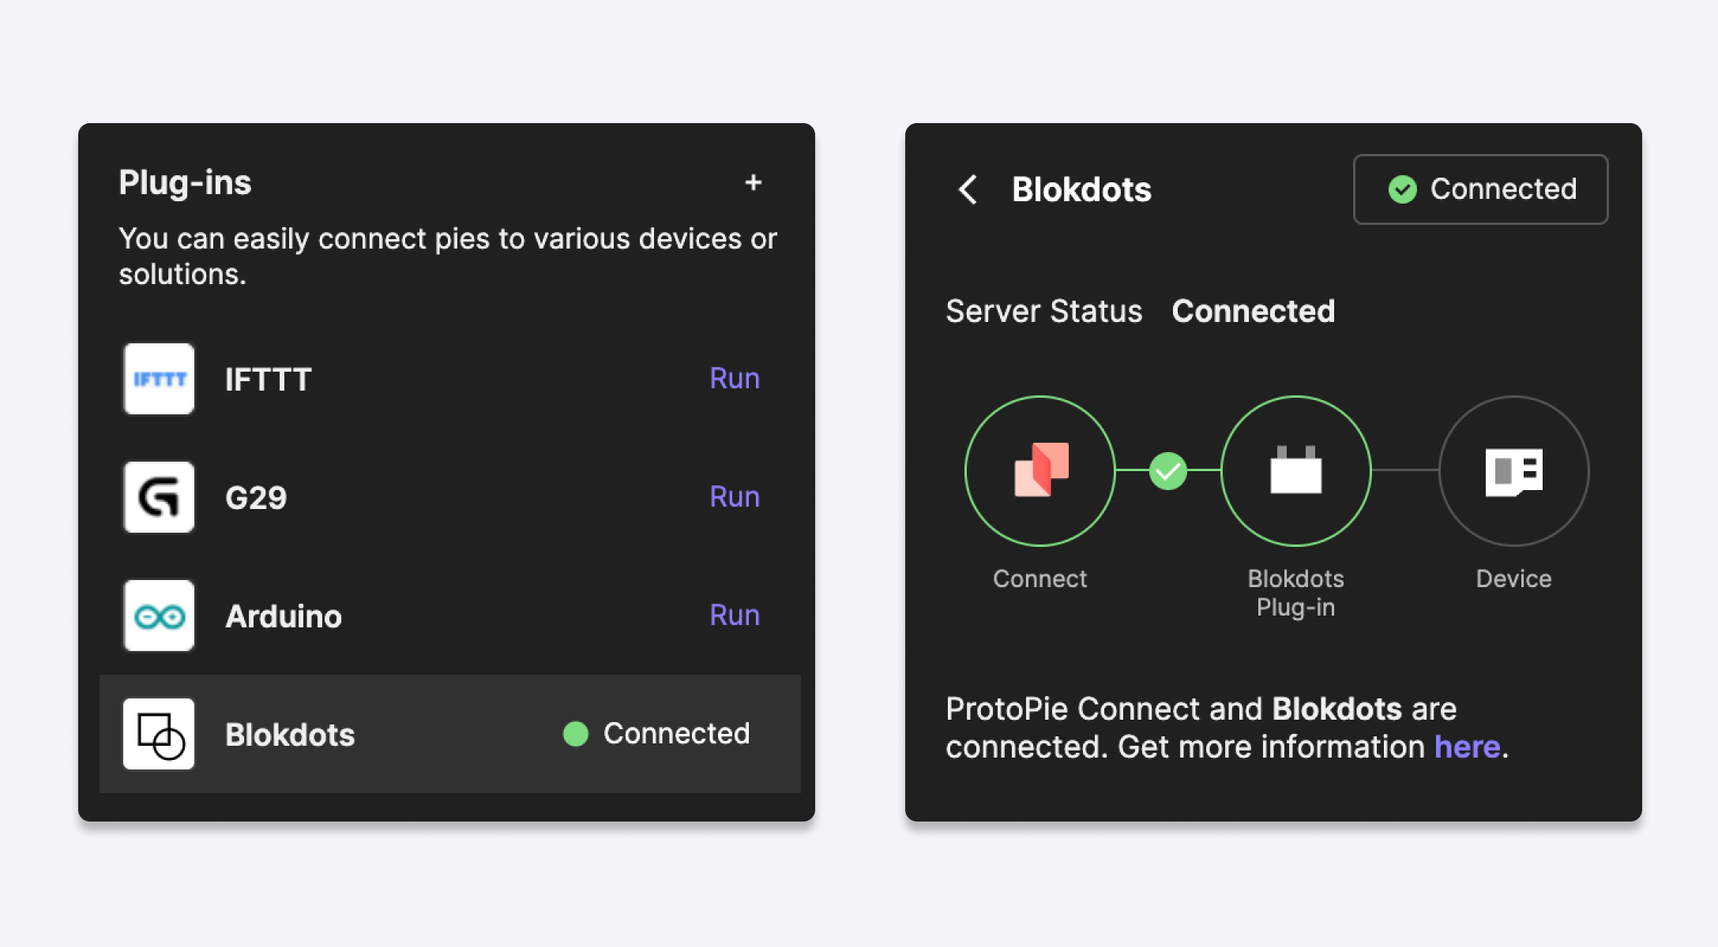Open the 'here' information link
The width and height of the screenshot is (1718, 947).
click(x=1467, y=747)
